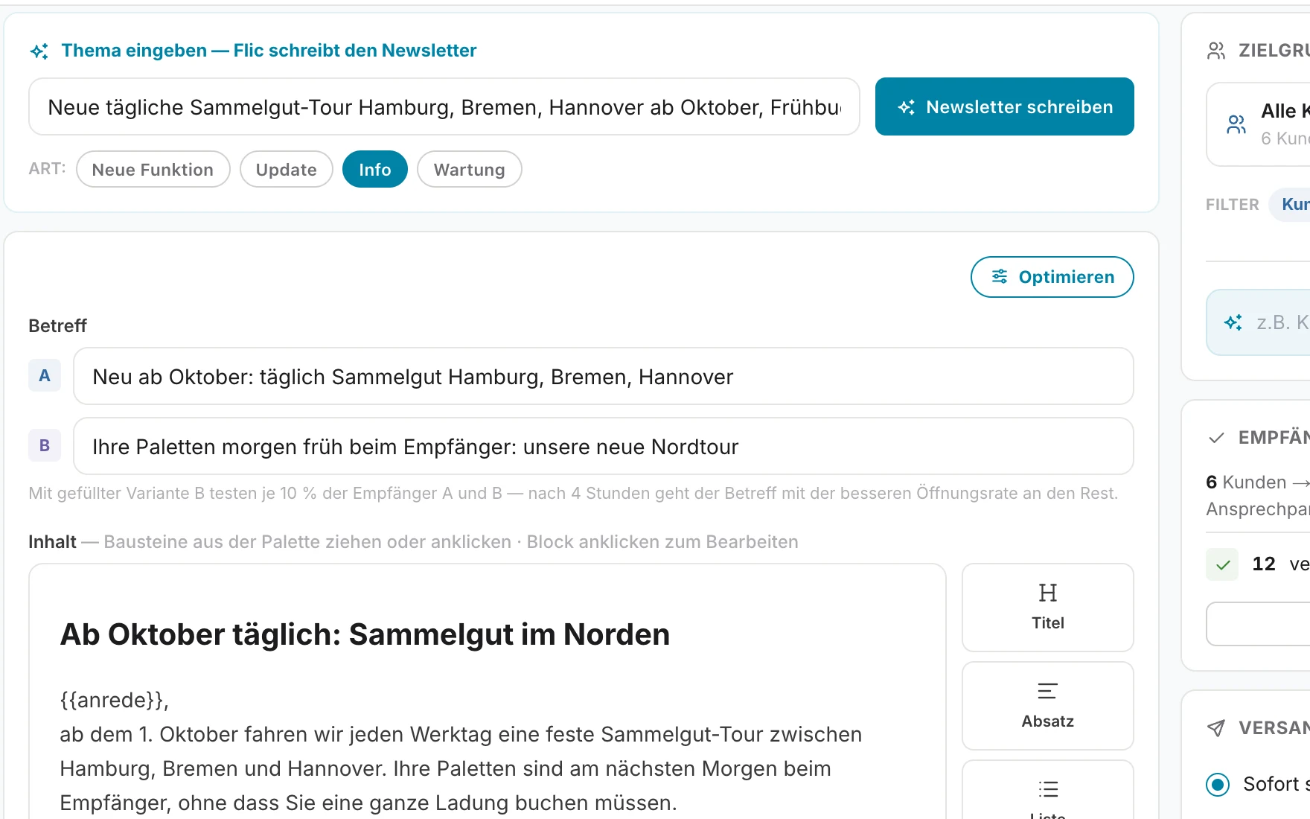
Task: Click the empty field below the 12 row
Action: 1258,624
